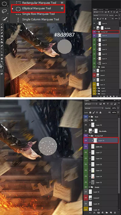Viewport: 121px width, 215px height.
Task: Toggle visibility of Layer 27 in lower panel
Action: 86,152
